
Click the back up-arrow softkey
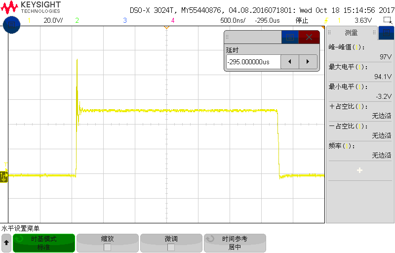pyautogui.click(x=6, y=243)
